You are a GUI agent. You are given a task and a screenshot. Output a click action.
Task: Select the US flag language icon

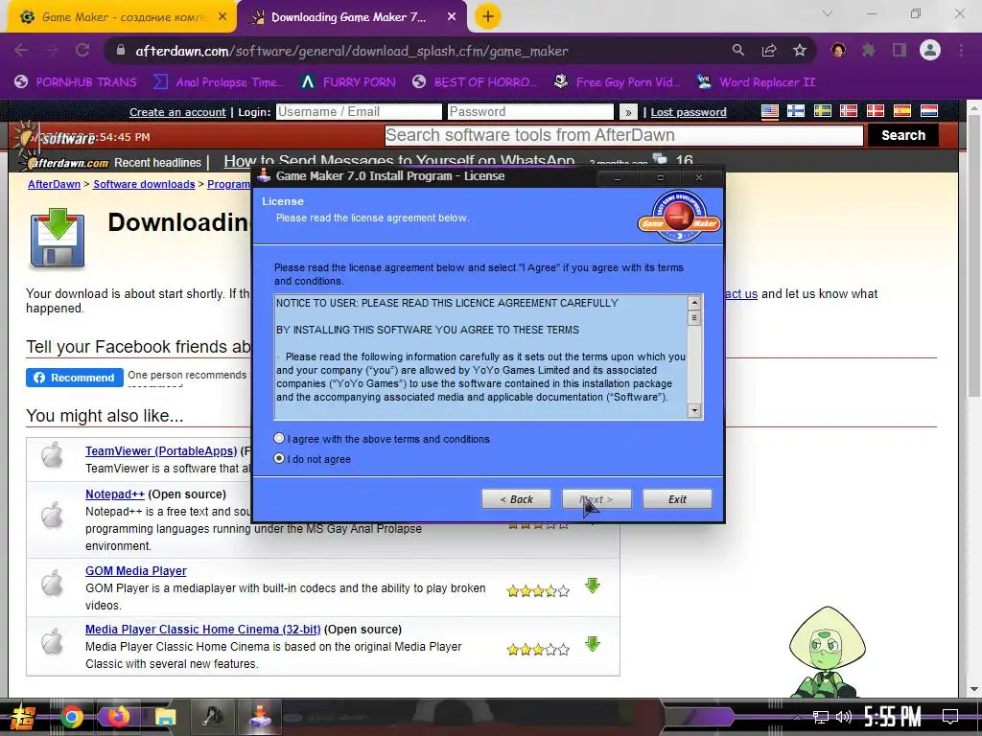coord(770,111)
